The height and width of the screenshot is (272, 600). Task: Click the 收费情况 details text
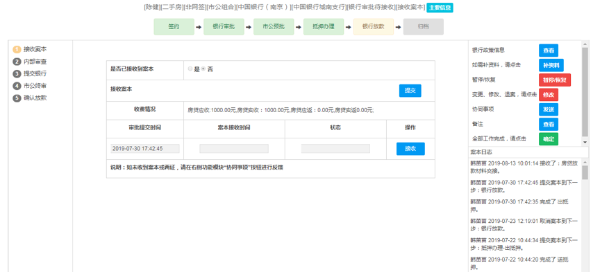pyautogui.click(x=281, y=110)
